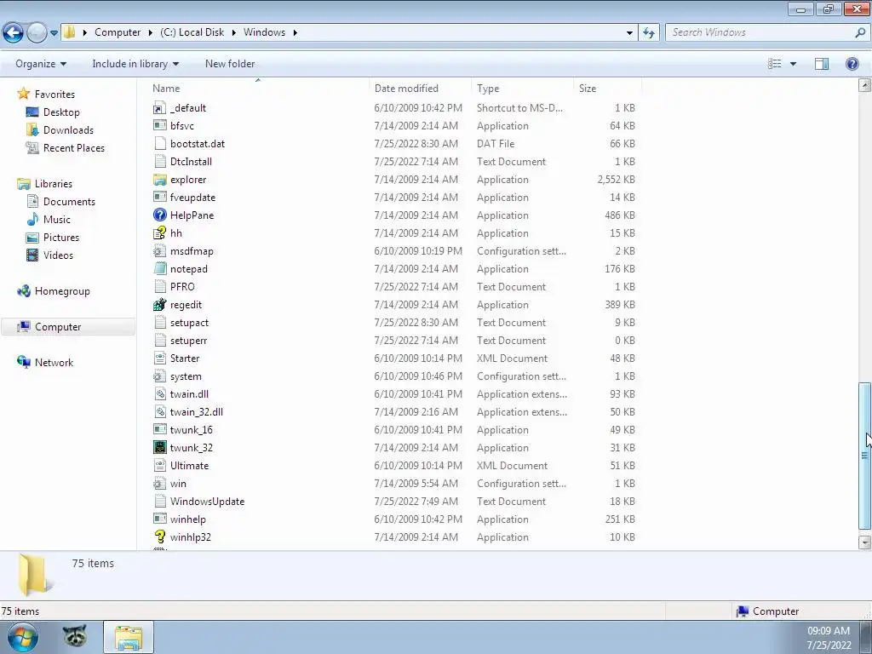Open the Include in library menu
The height and width of the screenshot is (654, 872).
(135, 64)
